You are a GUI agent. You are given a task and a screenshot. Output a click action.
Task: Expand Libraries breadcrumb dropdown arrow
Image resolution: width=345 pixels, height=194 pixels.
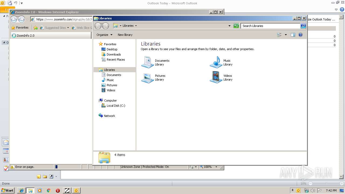[136, 26]
